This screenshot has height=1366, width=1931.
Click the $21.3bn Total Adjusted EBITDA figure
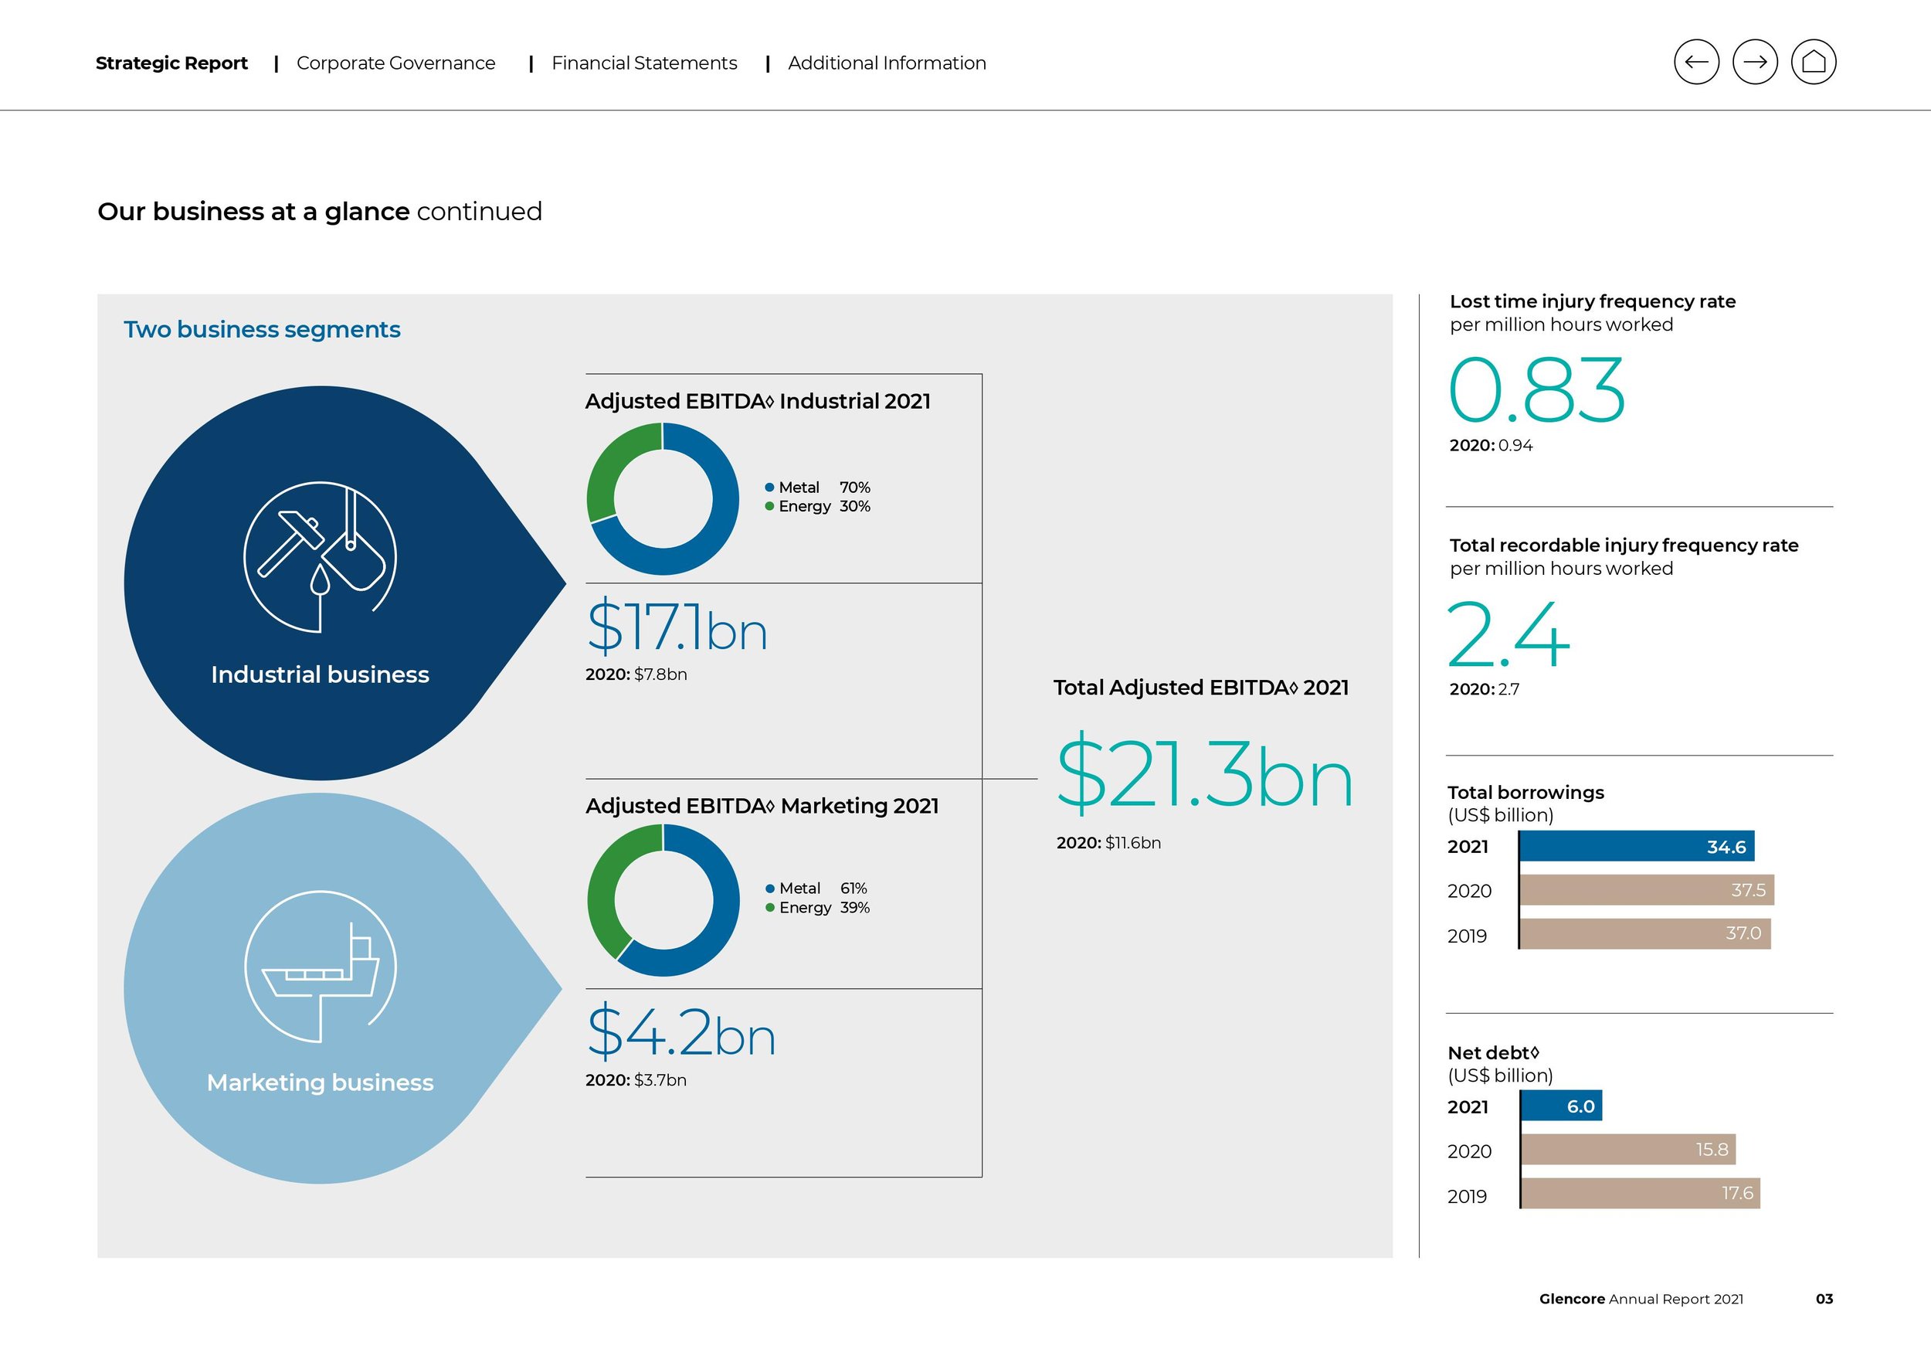(x=1203, y=776)
